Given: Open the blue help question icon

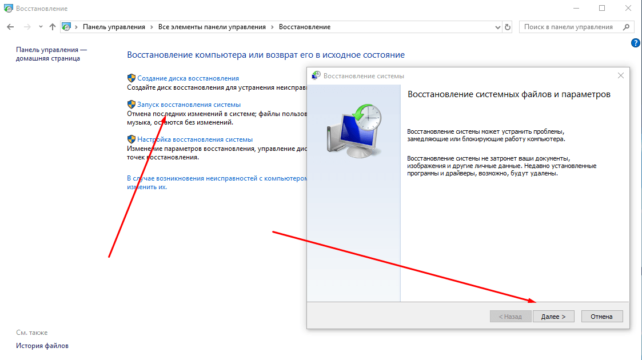Looking at the screenshot, I should point(636,43).
